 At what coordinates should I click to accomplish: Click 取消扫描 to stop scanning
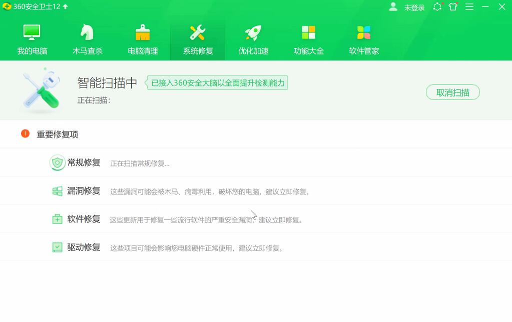452,92
